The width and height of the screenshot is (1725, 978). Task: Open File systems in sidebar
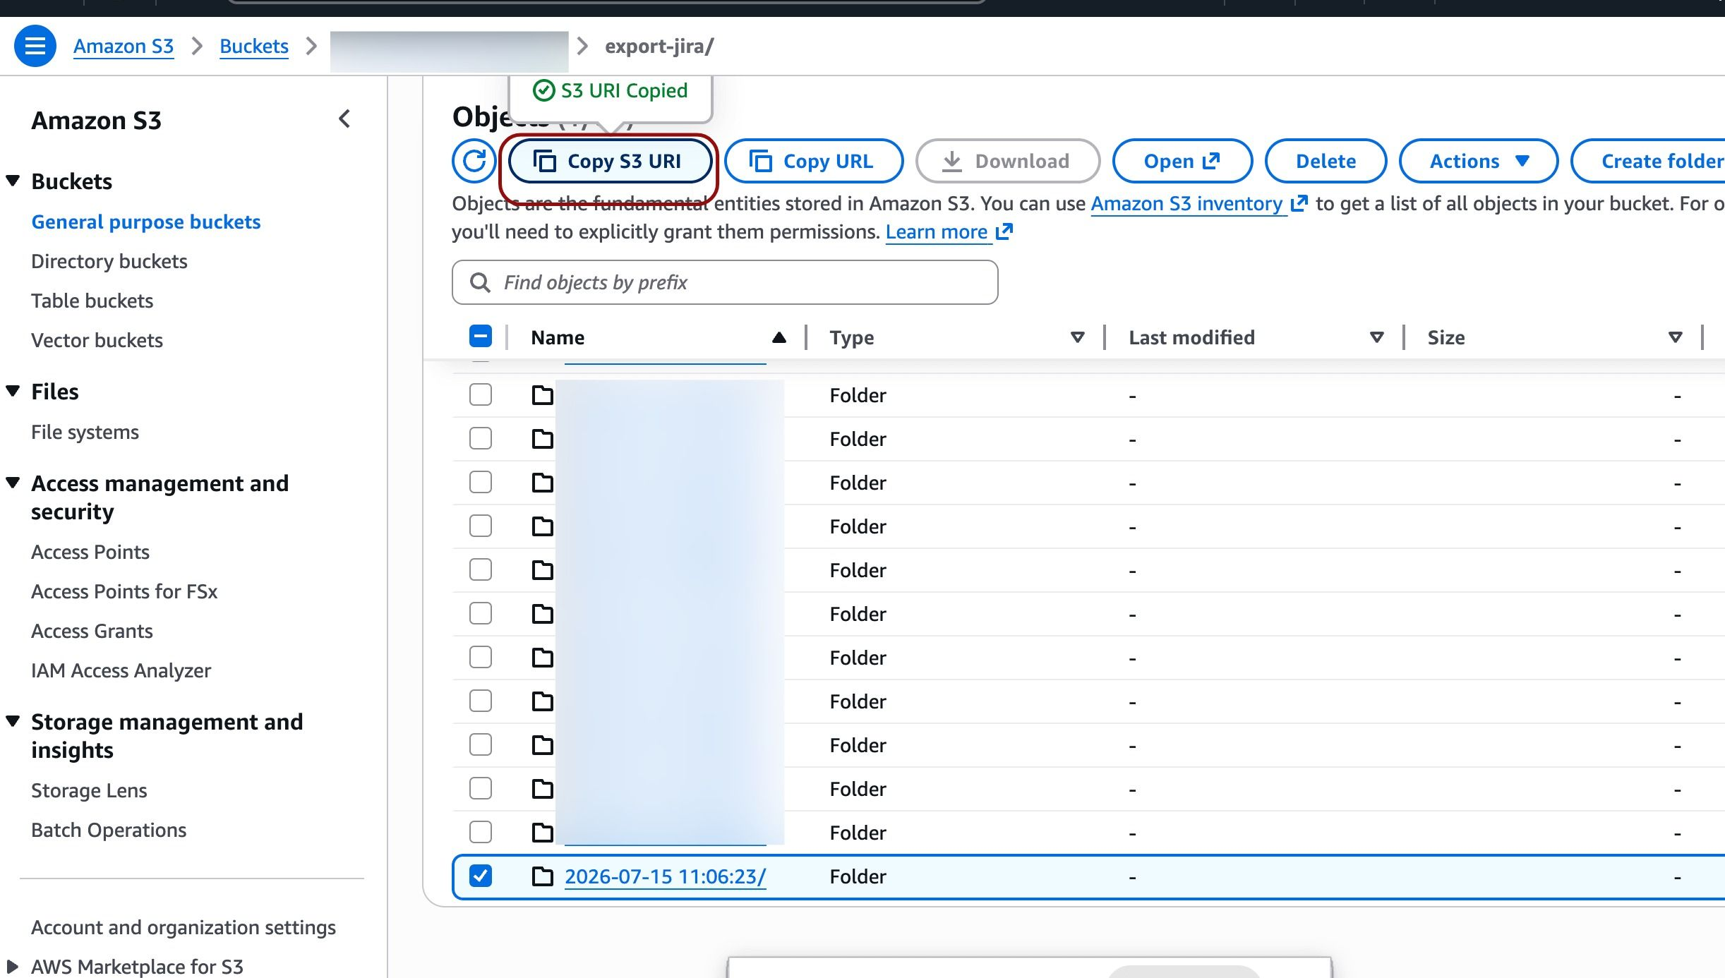pyautogui.click(x=85, y=432)
